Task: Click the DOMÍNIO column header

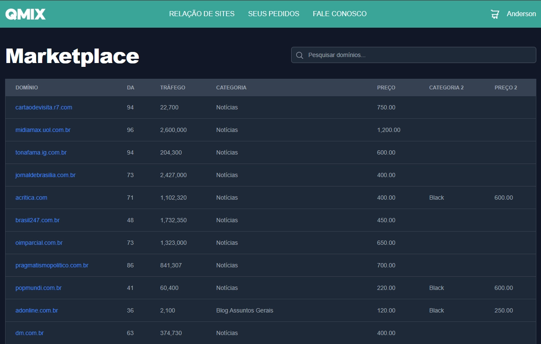Action: (27, 88)
